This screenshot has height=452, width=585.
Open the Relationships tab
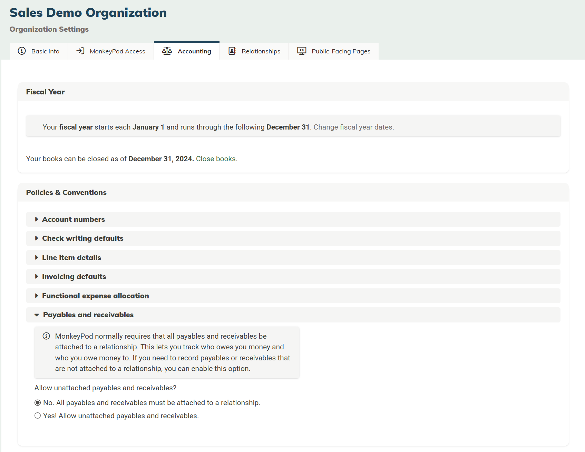261,51
